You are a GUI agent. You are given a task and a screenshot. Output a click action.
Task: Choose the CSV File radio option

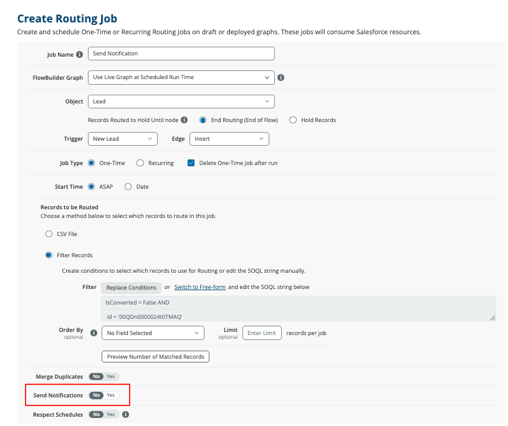click(x=49, y=234)
